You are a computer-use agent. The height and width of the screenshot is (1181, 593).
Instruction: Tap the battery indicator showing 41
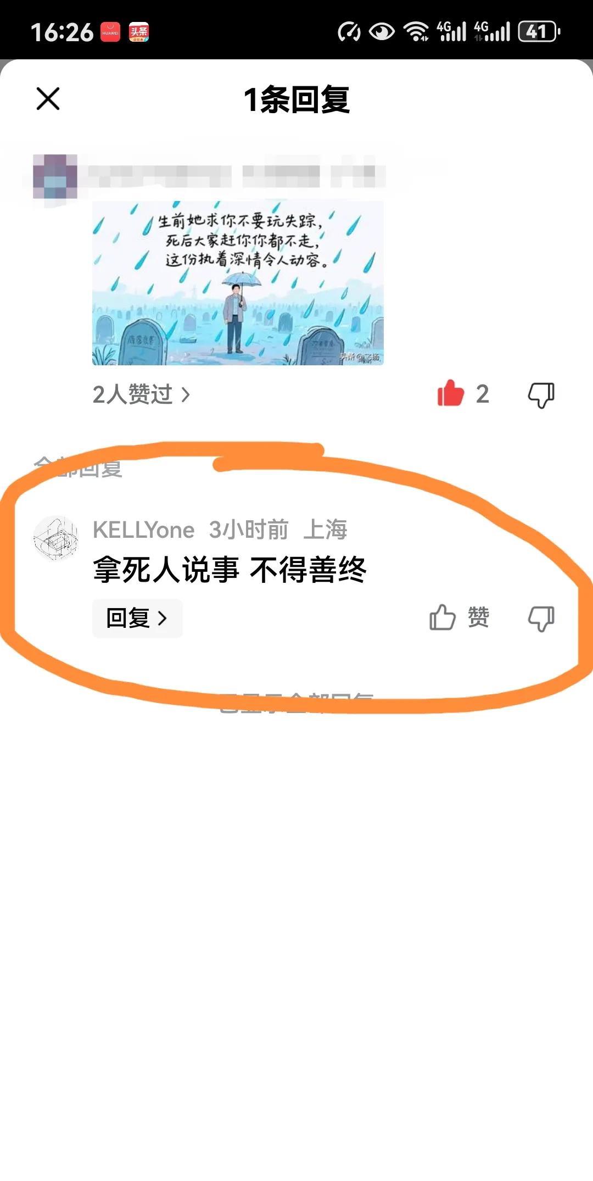(x=539, y=32)
